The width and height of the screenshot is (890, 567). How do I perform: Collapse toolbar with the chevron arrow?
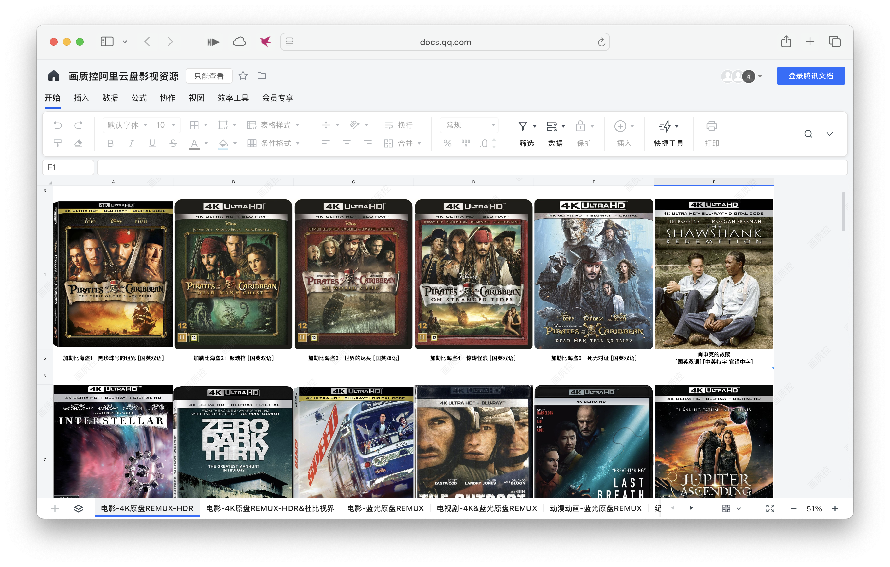point(829,134)
